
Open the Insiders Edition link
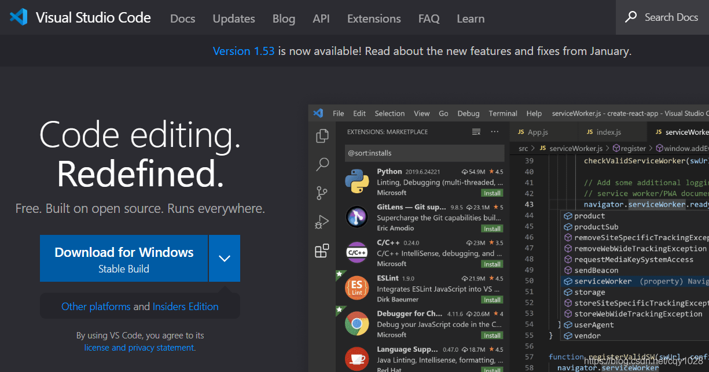[186, 307]
